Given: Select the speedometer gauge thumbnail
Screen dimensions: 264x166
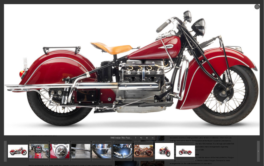Looking at the screenshot, I should (60, 151).
